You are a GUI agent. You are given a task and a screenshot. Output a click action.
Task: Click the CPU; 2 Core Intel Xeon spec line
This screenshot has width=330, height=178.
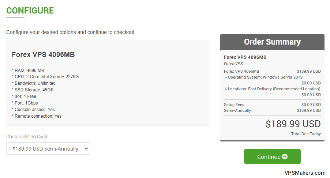45,77
